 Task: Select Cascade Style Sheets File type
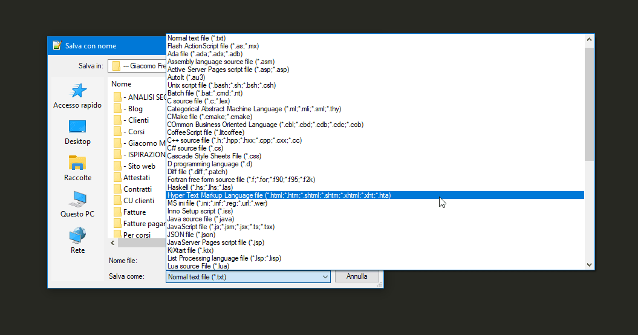375,156
